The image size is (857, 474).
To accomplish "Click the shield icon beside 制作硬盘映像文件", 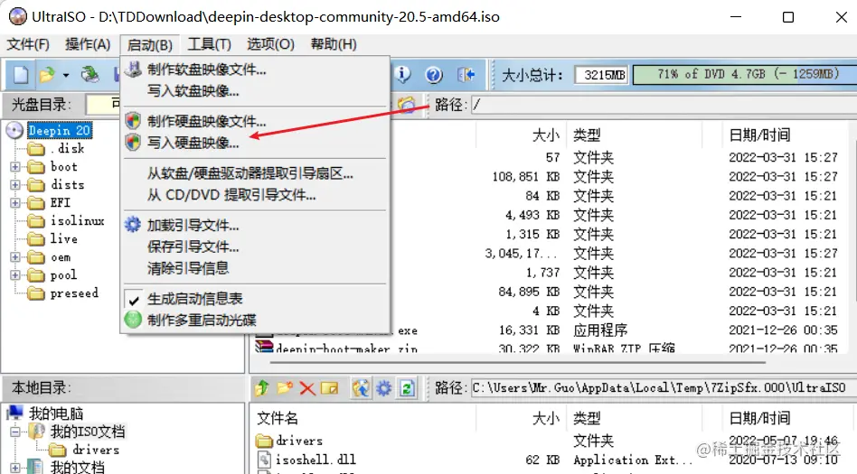I will (x=133, y=120).
